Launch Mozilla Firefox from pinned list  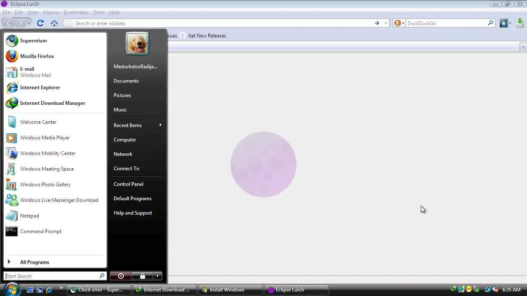click(55, 56)
